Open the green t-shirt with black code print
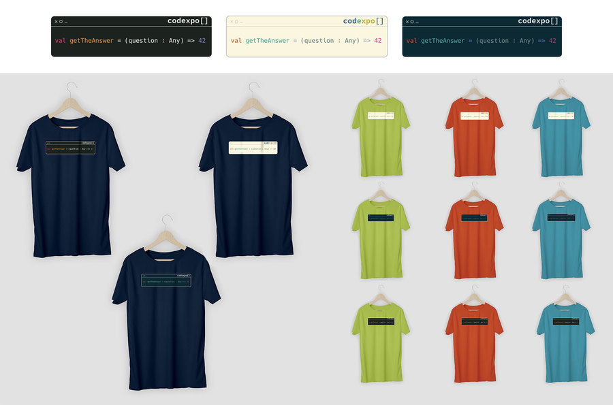 click(381, 342)
